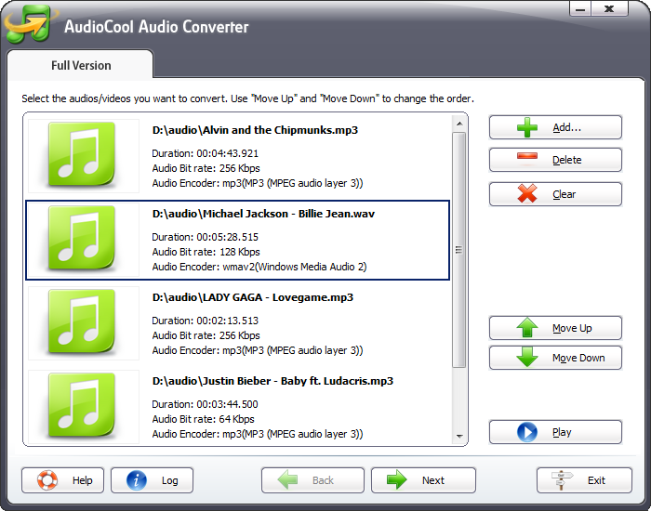Image resolution: width=651 pixels, height=511 pixels.
Task: Select the Justin Bieber Baby music note thumbnail
Action: tap(82, 406)
